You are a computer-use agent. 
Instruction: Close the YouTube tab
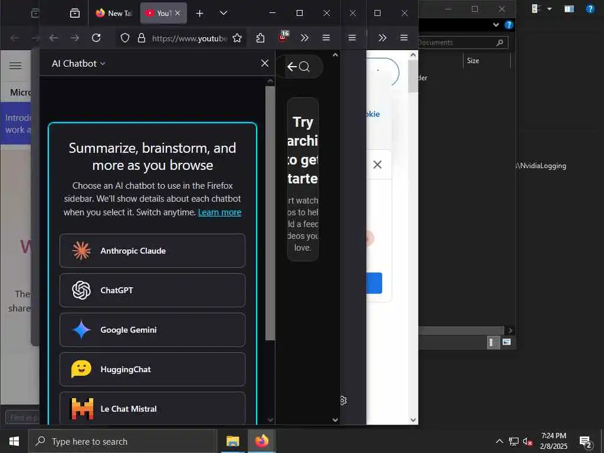(178, 13)
